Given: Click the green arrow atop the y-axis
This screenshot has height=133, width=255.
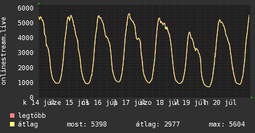Looking at the screenshot, I should click(39, 3).
